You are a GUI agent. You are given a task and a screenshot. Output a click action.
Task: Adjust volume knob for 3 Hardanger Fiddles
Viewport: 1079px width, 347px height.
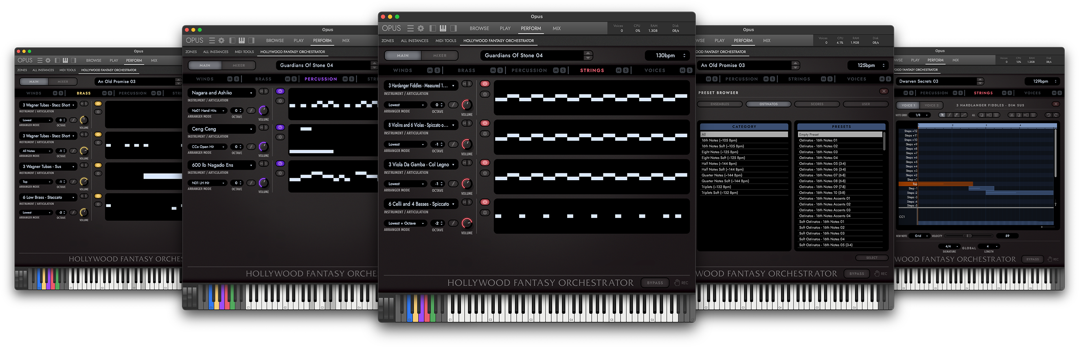click(x=467, y=105)
